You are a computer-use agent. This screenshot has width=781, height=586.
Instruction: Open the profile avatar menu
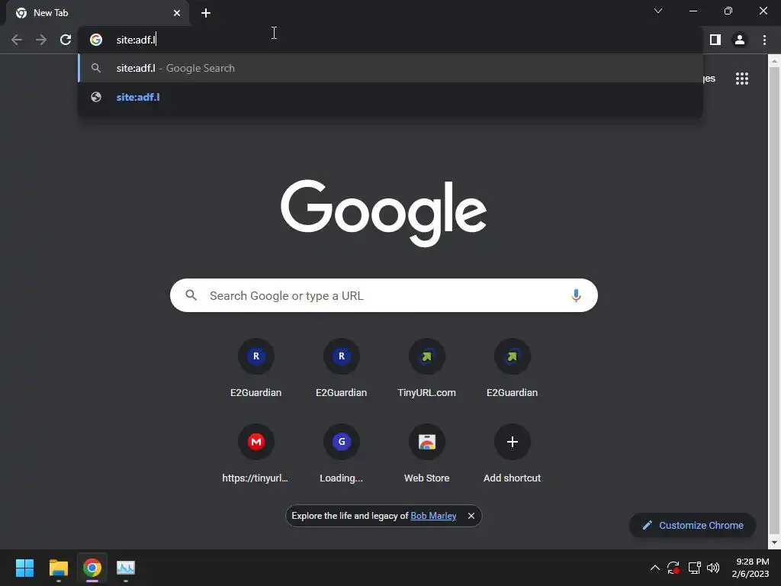click(740, 40)
